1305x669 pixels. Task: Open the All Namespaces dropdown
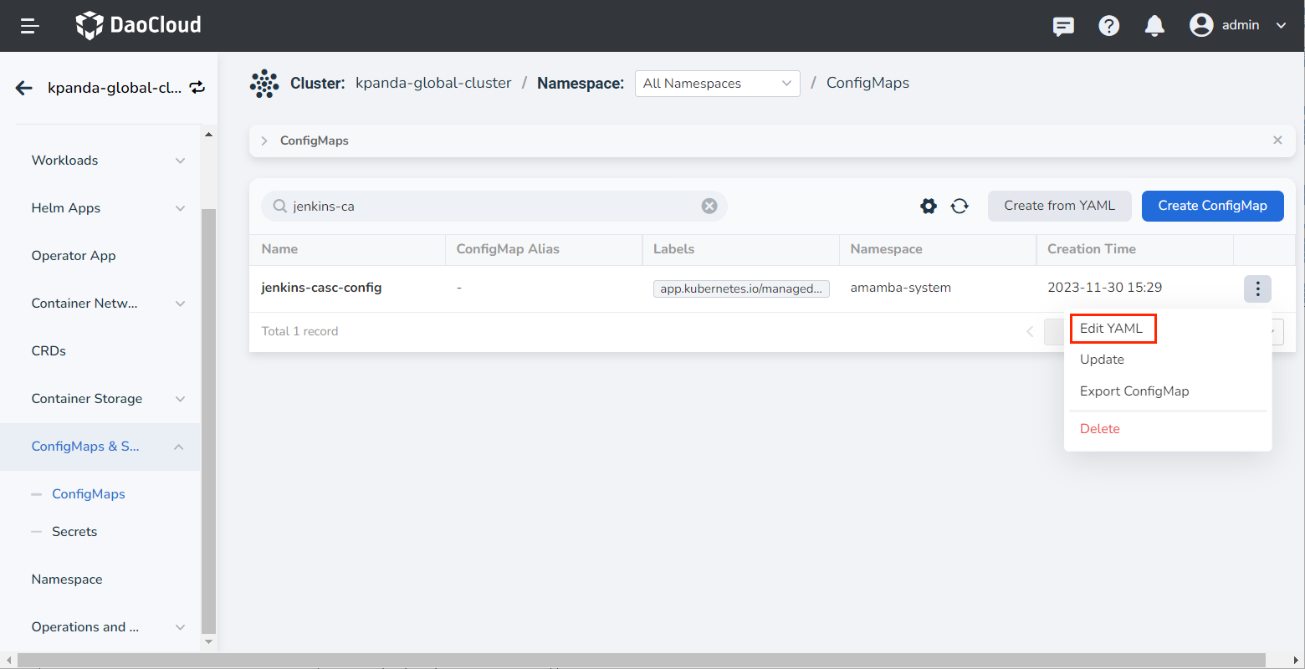pos(717,84)
